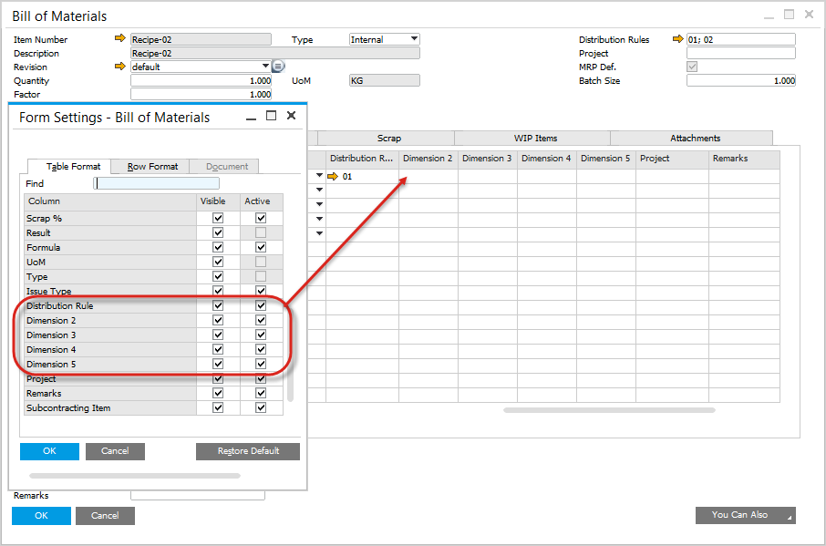Close the Form Settings dialog
This screenshot has width=826, height=546.
point(292,116)
